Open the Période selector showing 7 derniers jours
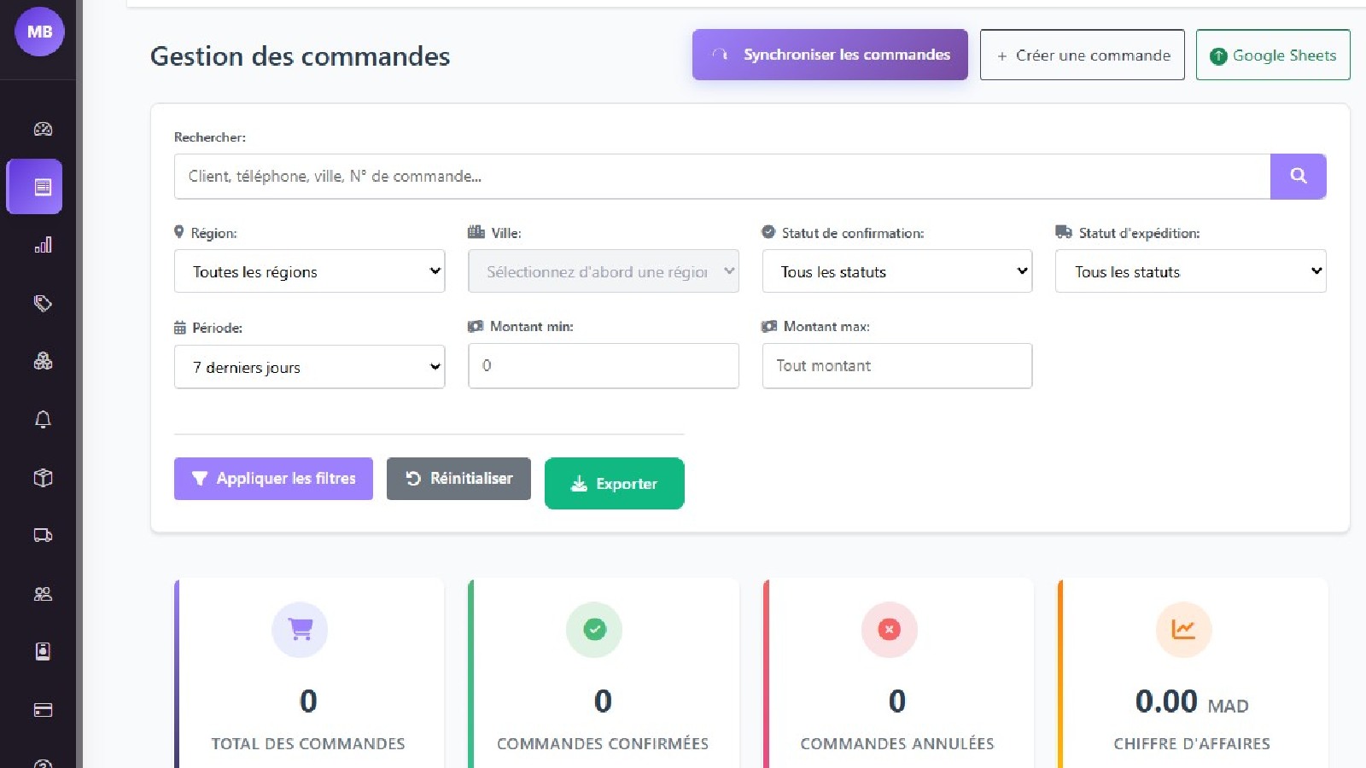1366x768 pixels. point(309,366)
